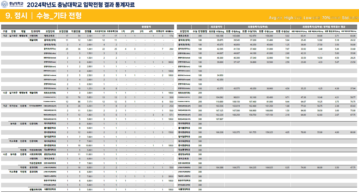Click the '생활과학대학' college cell

36,190
